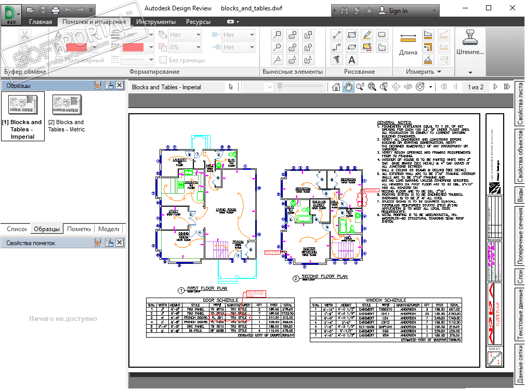Open the Sign In dropdown arrow
Image resolution: width=525 pixels, height=389 pixels.
[x=434, y=11]
